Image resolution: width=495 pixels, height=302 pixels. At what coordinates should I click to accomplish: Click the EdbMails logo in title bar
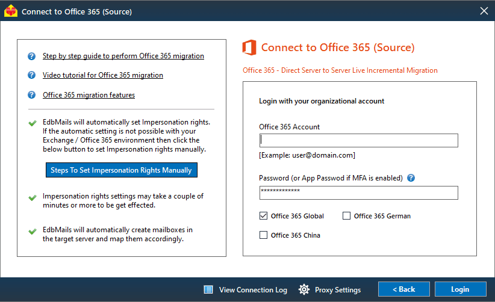click(11, 11)
